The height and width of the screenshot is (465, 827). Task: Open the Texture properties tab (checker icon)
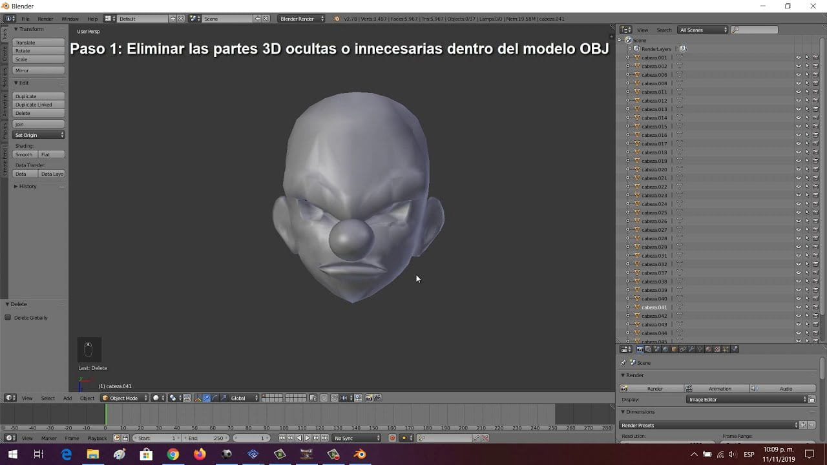pos(717,349)
